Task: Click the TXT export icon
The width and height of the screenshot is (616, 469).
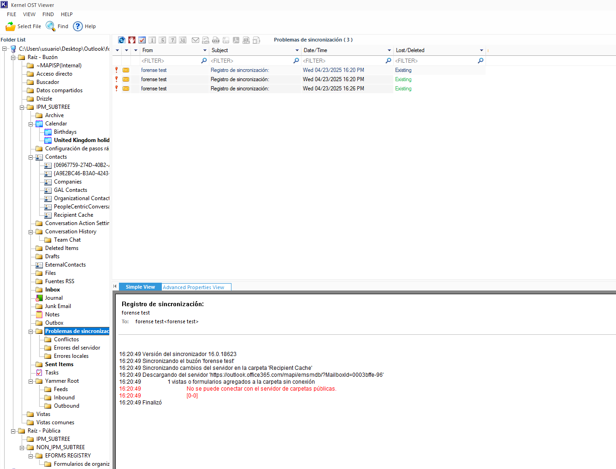Action: coord(216,40)
